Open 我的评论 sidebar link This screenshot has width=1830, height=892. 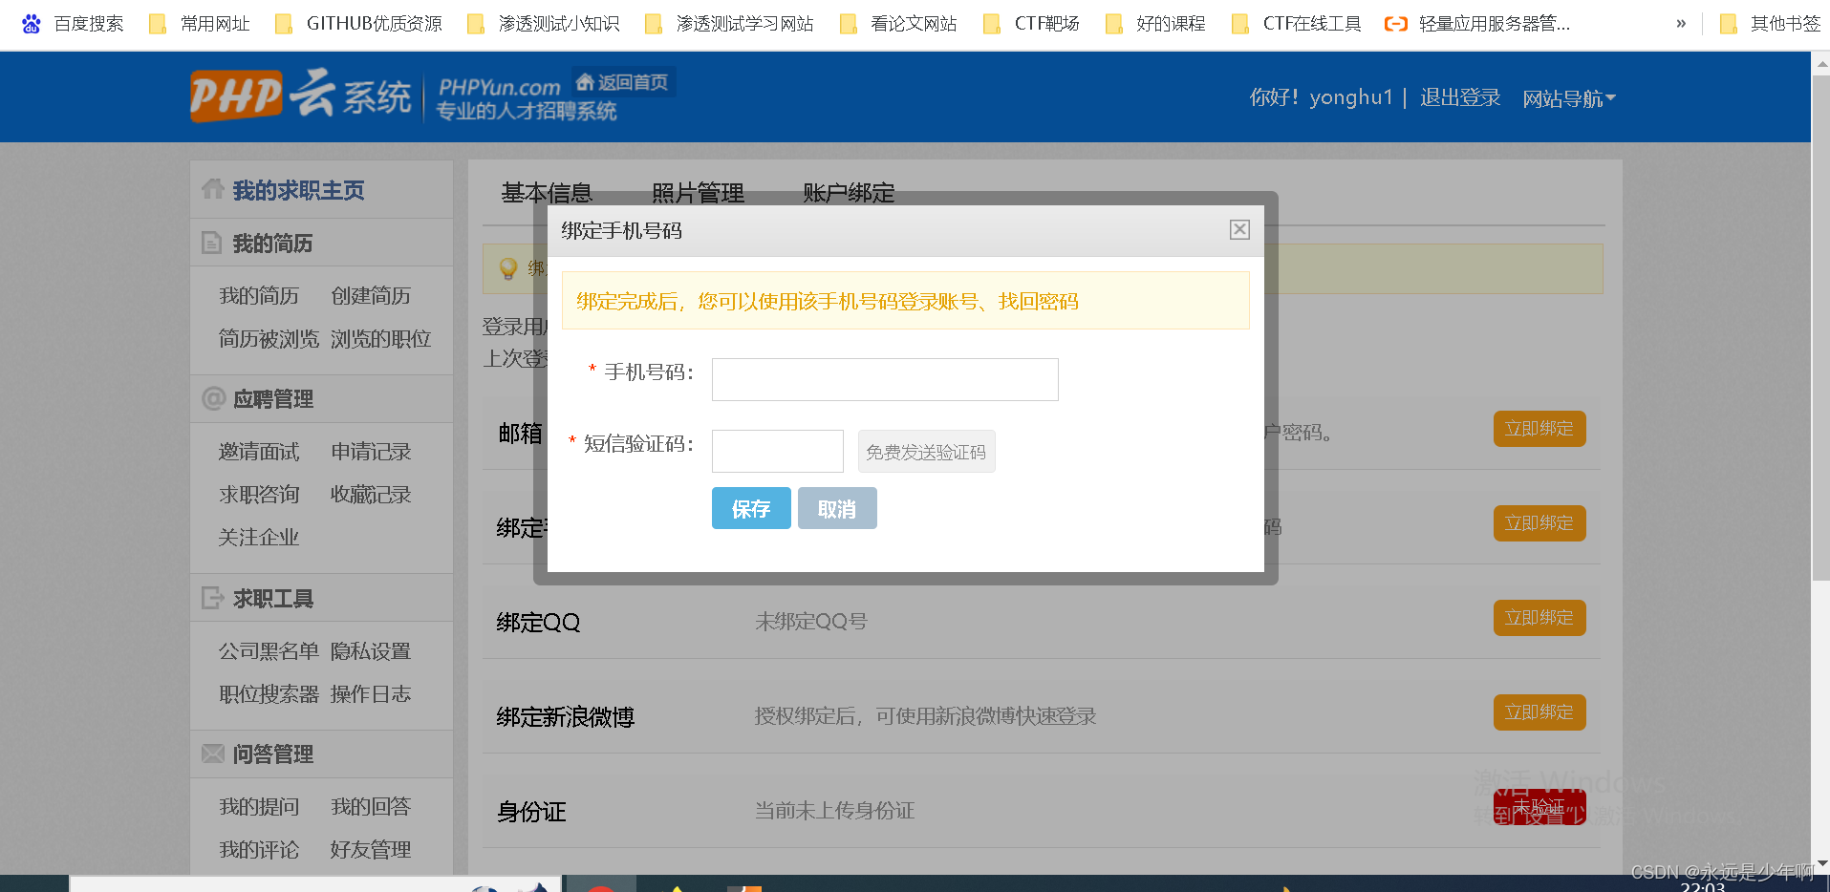point(259,850)
